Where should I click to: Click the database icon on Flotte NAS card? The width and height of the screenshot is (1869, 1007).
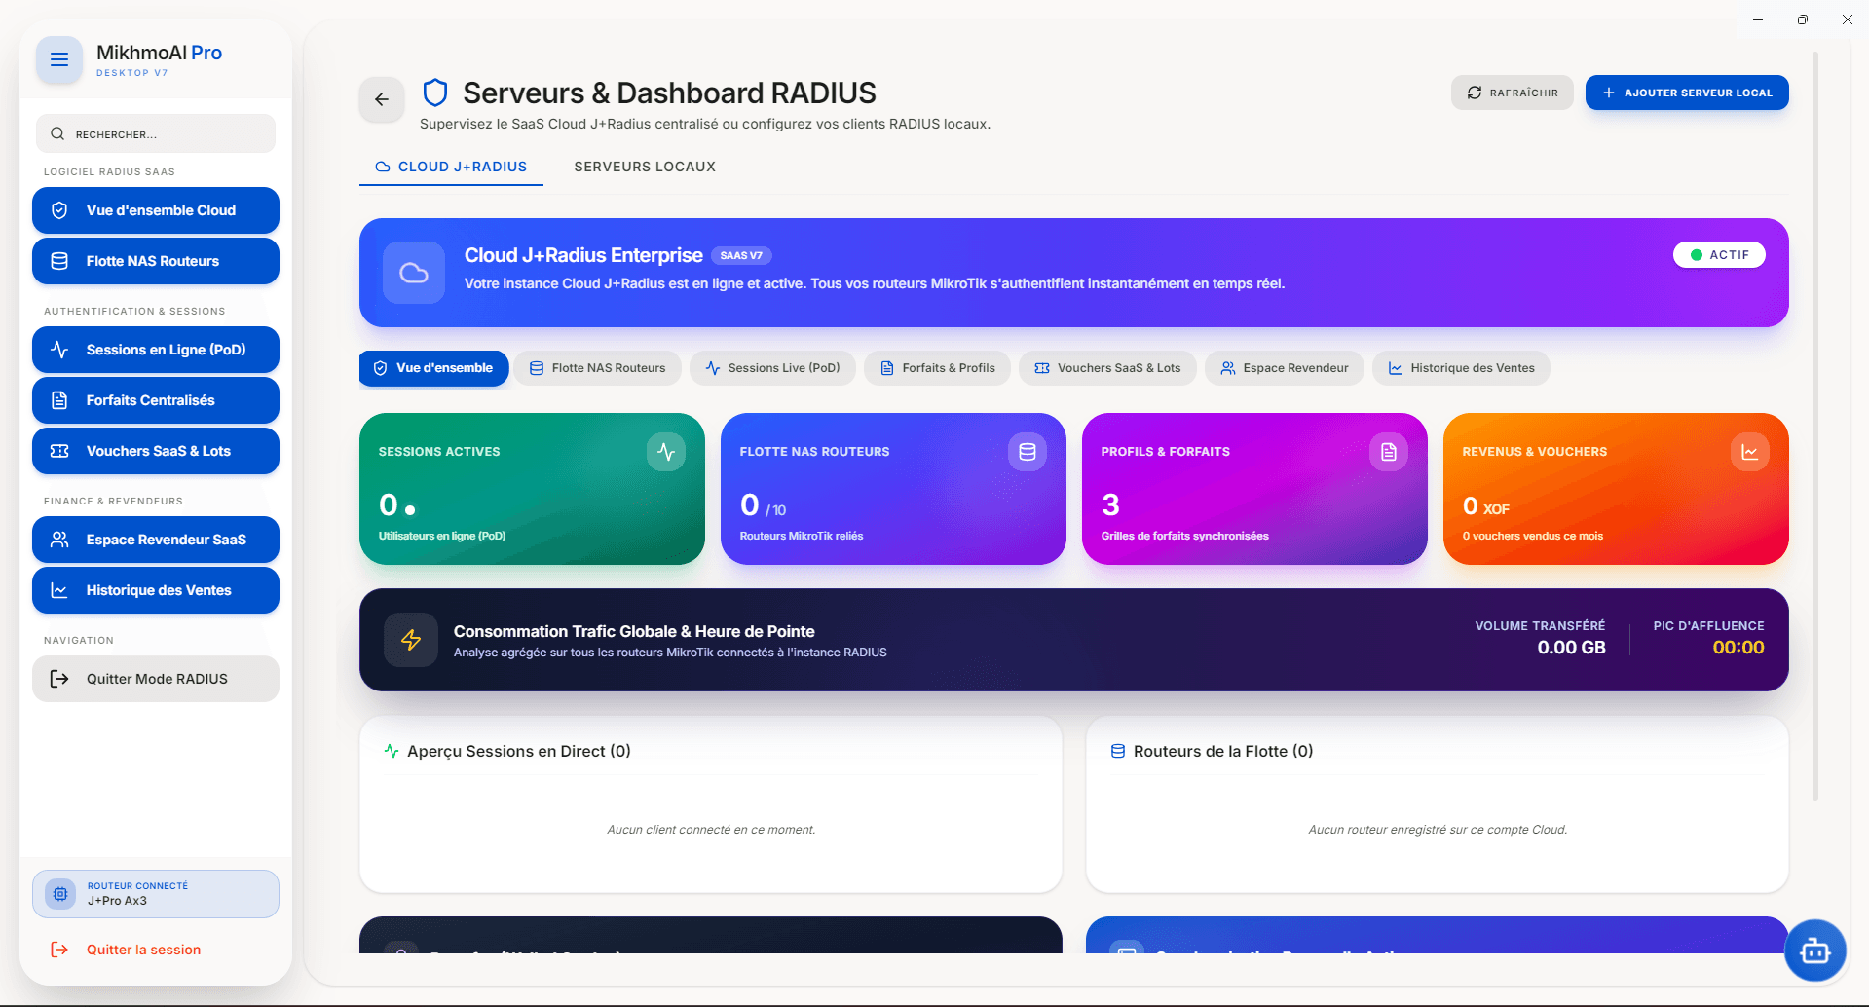click(1028, 452)
